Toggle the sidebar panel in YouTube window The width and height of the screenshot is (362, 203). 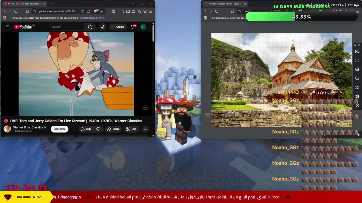click(128, 11)
